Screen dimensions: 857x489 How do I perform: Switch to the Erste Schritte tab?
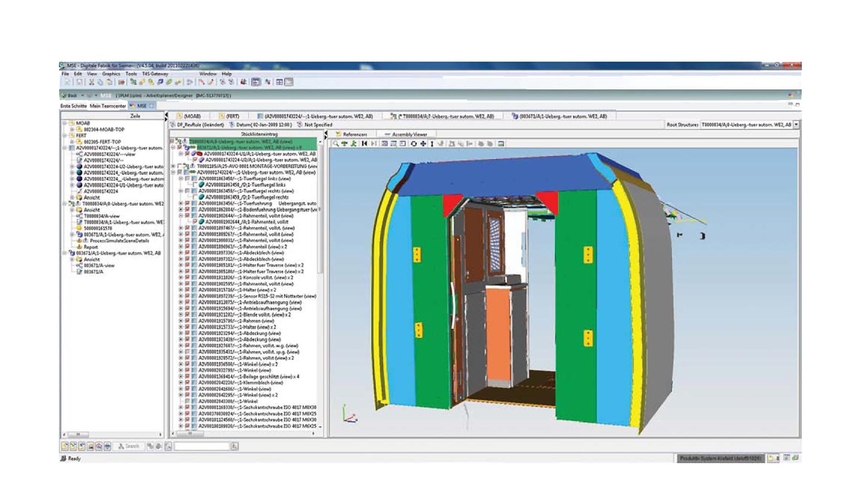pos(73,106)
